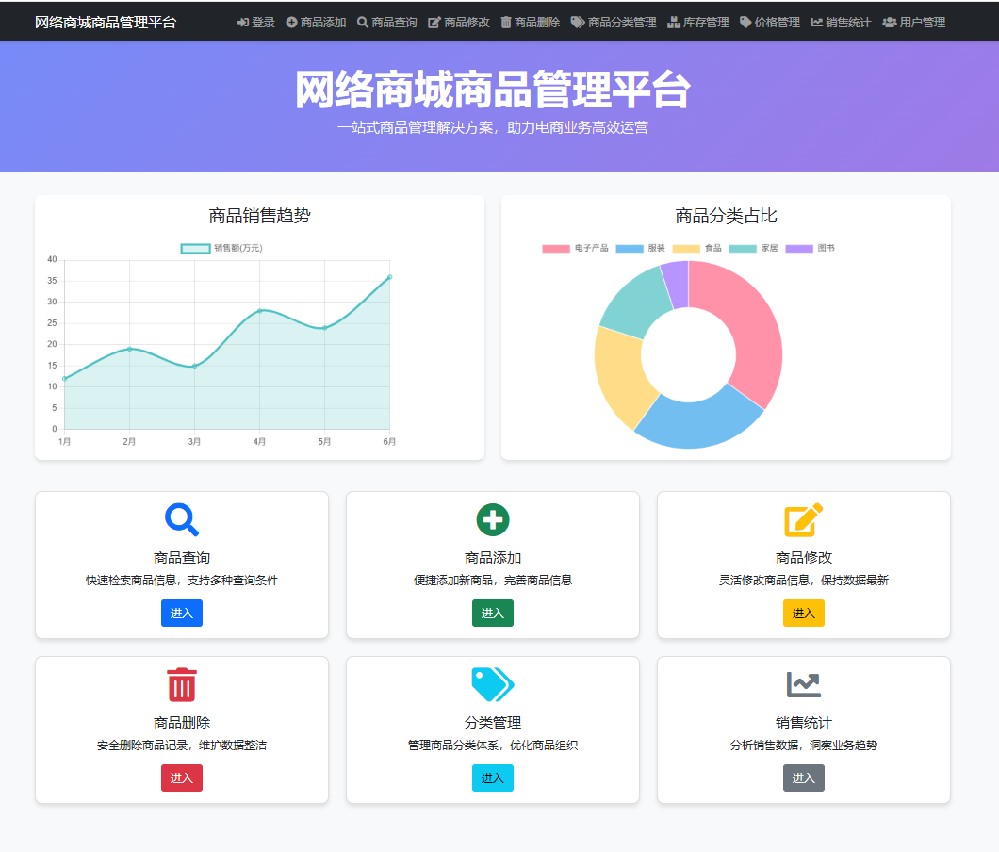Click the chart icon on 销售统计 card
999x852 pixels.
click(x=803, y=684)
